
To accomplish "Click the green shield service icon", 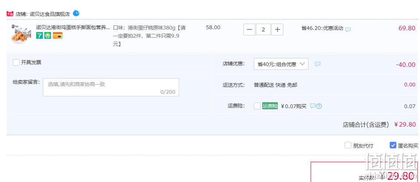I will (48, 35).
